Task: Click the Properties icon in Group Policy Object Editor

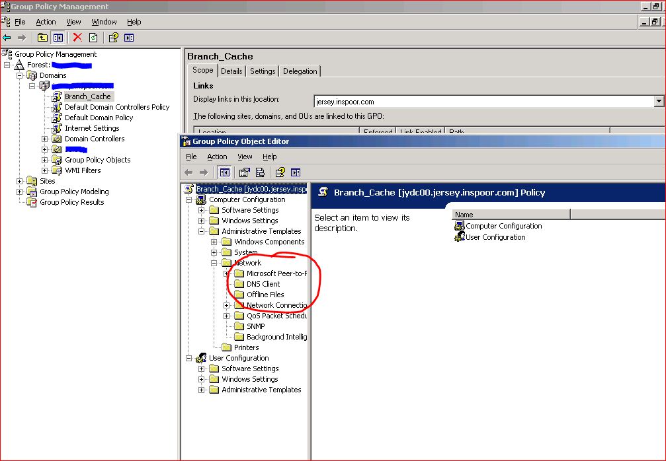Action: click(243, 172)
